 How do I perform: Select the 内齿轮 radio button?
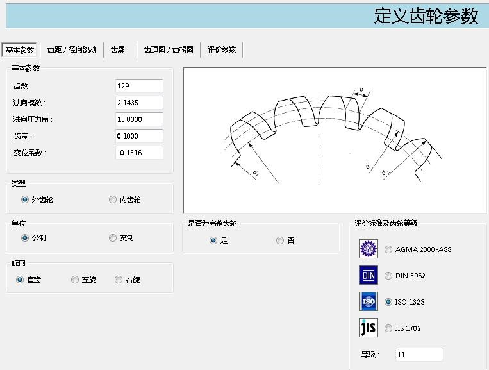tap(113, 199)
